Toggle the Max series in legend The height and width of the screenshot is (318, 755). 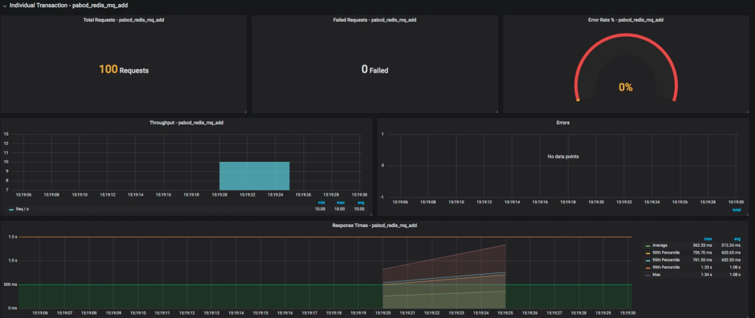coord(656,275)
